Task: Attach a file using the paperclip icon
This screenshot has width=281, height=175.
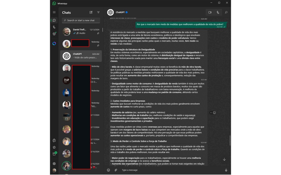Action: click(116, 170)
